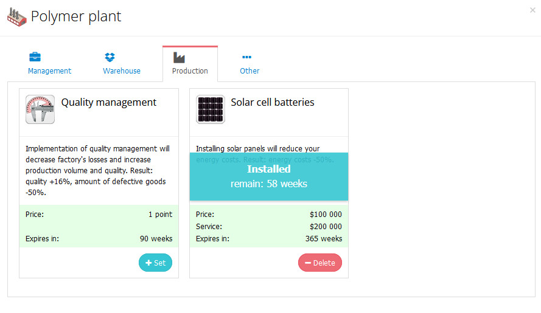Click the Solar cell Service cost row

[269, 226]
